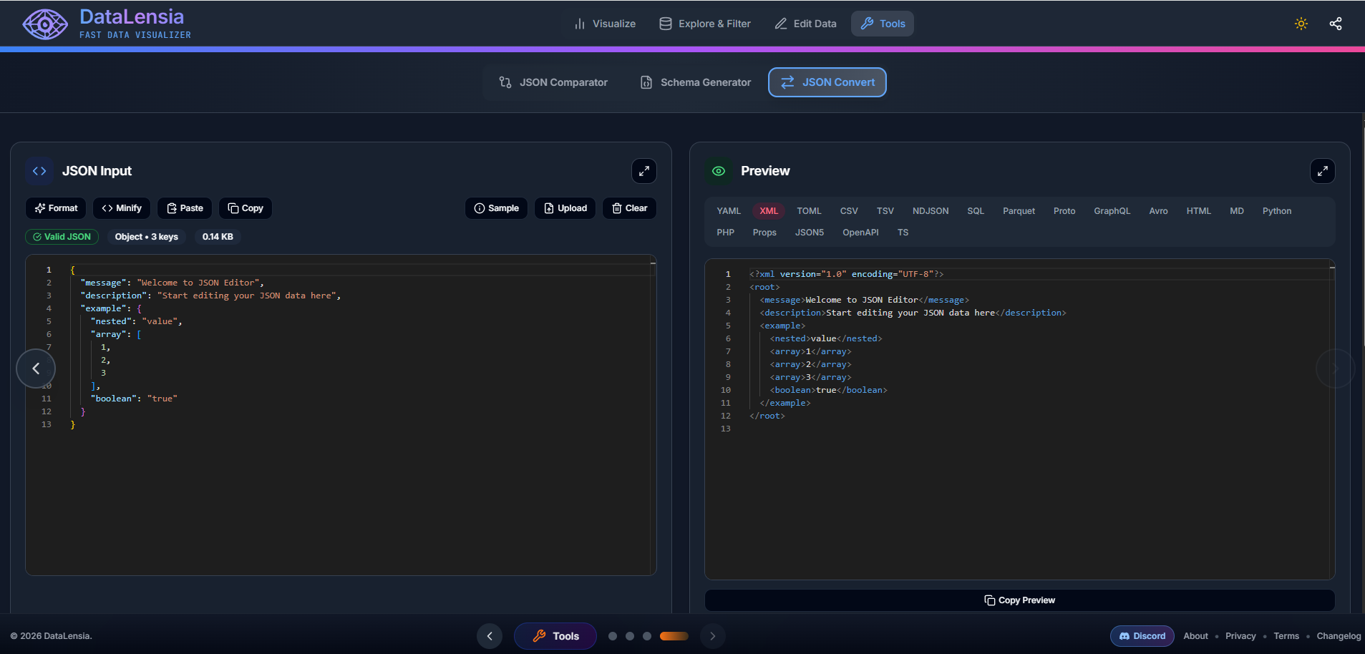
Task: Select TSV output format
Action: point(885,211)
